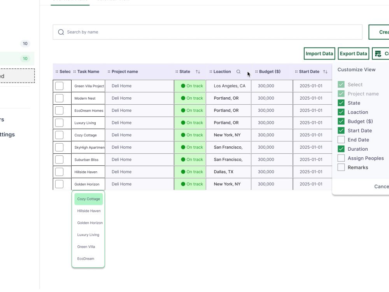Grab drag handle of Budget ($) column
389x292 pixels.
pos(256,72)
